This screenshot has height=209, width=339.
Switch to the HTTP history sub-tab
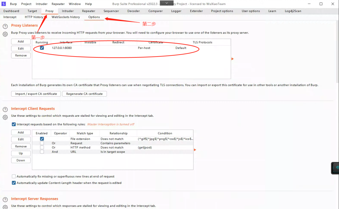click(x=34, y=17)
